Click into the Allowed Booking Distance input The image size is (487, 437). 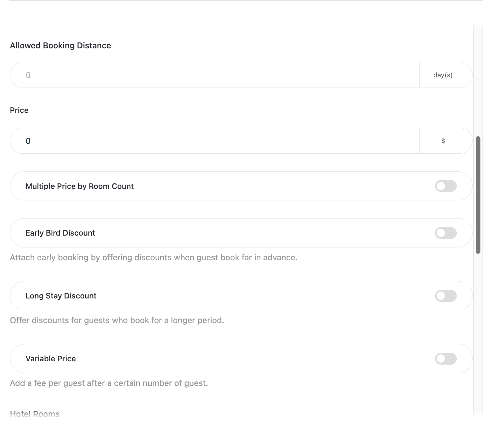214,75
